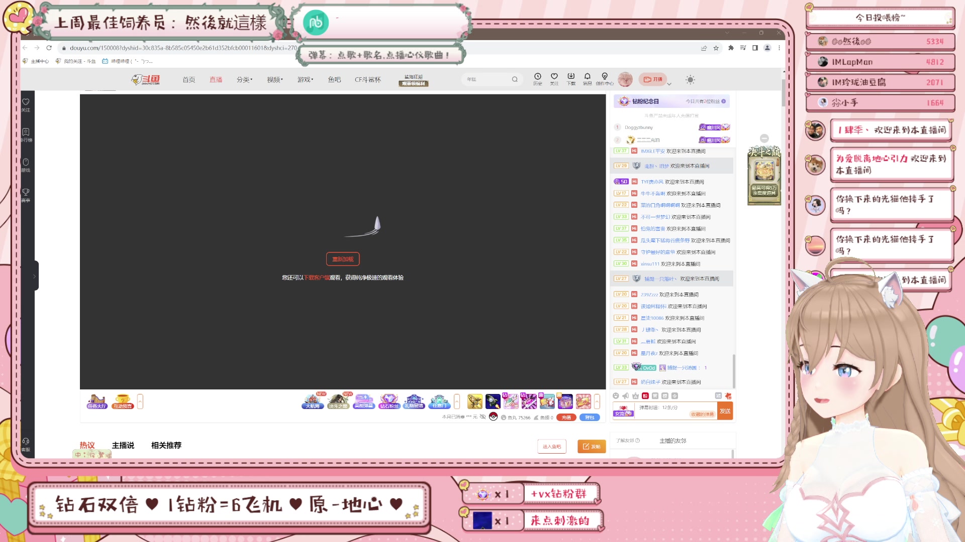The width and height of the screenshot is (965, 542).
Task: Expand the 分类 category dropdown
Action: point(245,79)
